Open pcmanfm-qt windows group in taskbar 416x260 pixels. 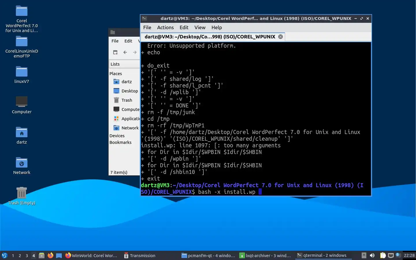(x=208, y=255)
